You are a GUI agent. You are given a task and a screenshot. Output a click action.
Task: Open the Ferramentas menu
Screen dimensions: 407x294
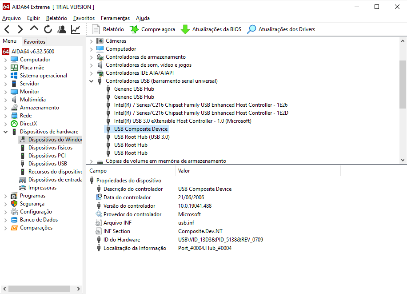click(x=115, y=18)
